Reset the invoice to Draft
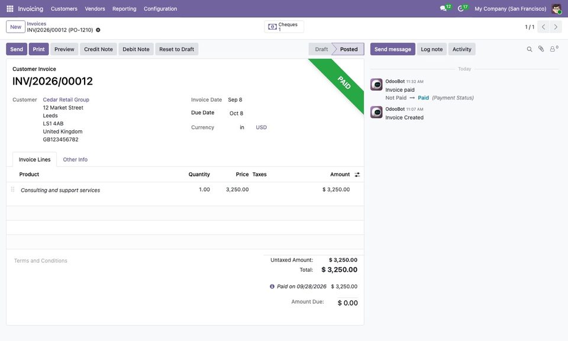The height and width of the screenshot is (341, 568). tap(177, 49)
